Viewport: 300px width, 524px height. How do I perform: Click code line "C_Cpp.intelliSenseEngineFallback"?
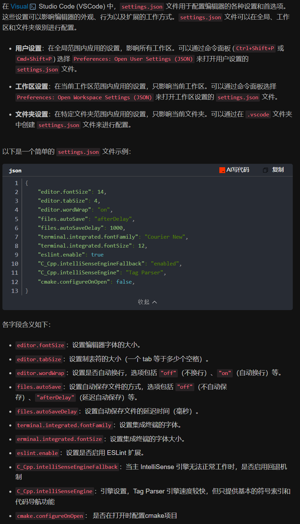point(110,263)
